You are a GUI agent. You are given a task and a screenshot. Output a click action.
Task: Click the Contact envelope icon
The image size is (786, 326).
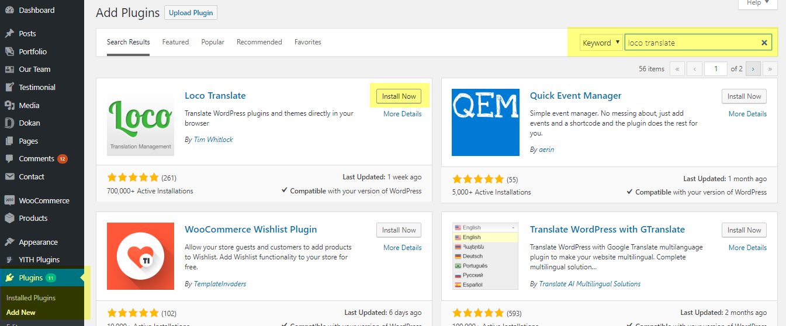[9, 176]
